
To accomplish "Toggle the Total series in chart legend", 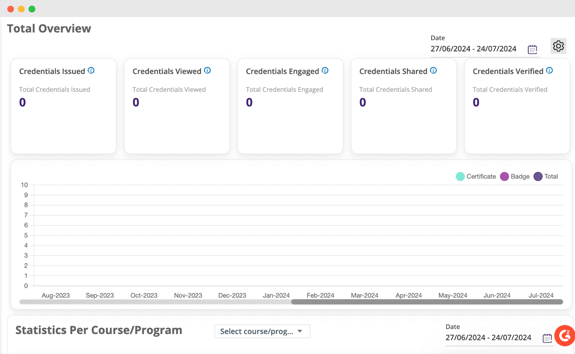I will (x=546, y=176).
